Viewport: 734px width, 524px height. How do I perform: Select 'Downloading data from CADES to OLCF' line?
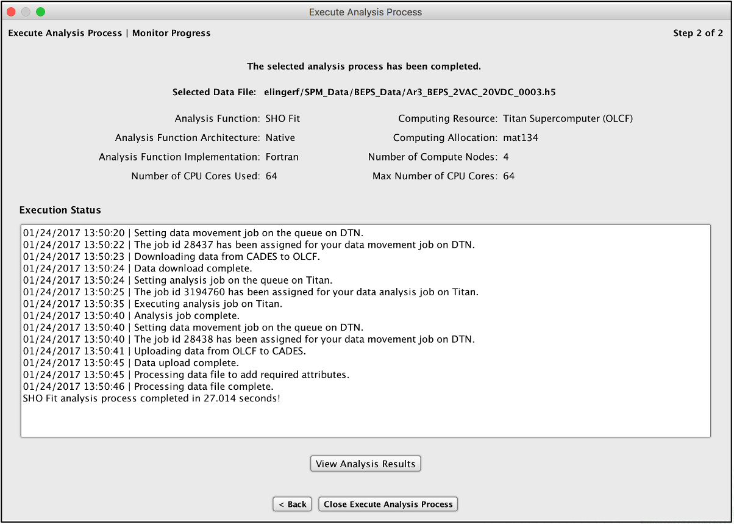(x=171, y=256)
